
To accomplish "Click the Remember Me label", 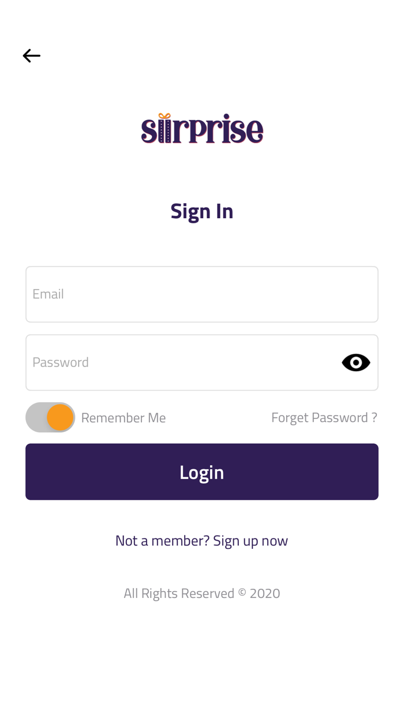I will (124, 417).
